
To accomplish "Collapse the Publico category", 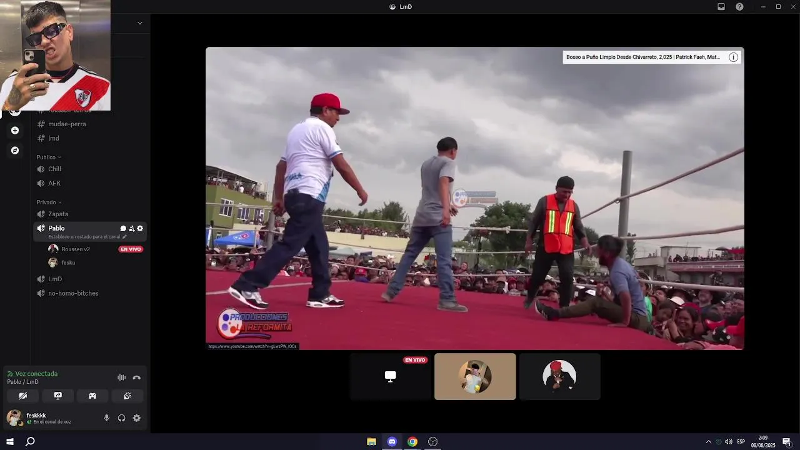I will point(49,157).
